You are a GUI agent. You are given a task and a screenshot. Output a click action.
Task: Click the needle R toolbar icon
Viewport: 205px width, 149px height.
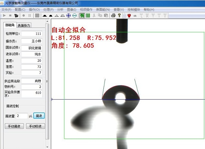[147, 16]
